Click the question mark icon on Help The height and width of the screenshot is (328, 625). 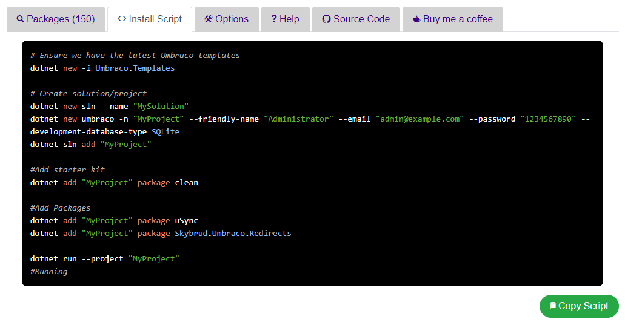(x=274, y=19)
